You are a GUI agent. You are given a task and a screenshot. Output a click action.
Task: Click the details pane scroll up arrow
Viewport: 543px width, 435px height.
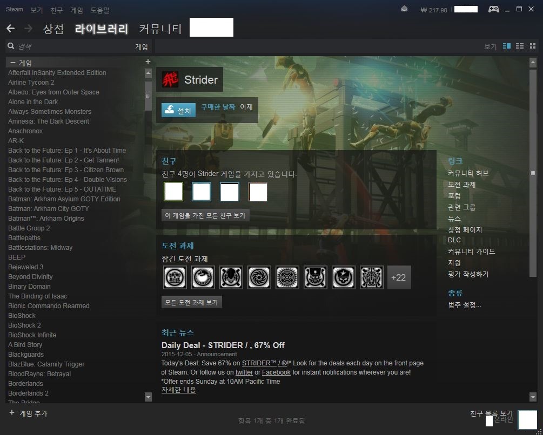[x=533, y=63]
